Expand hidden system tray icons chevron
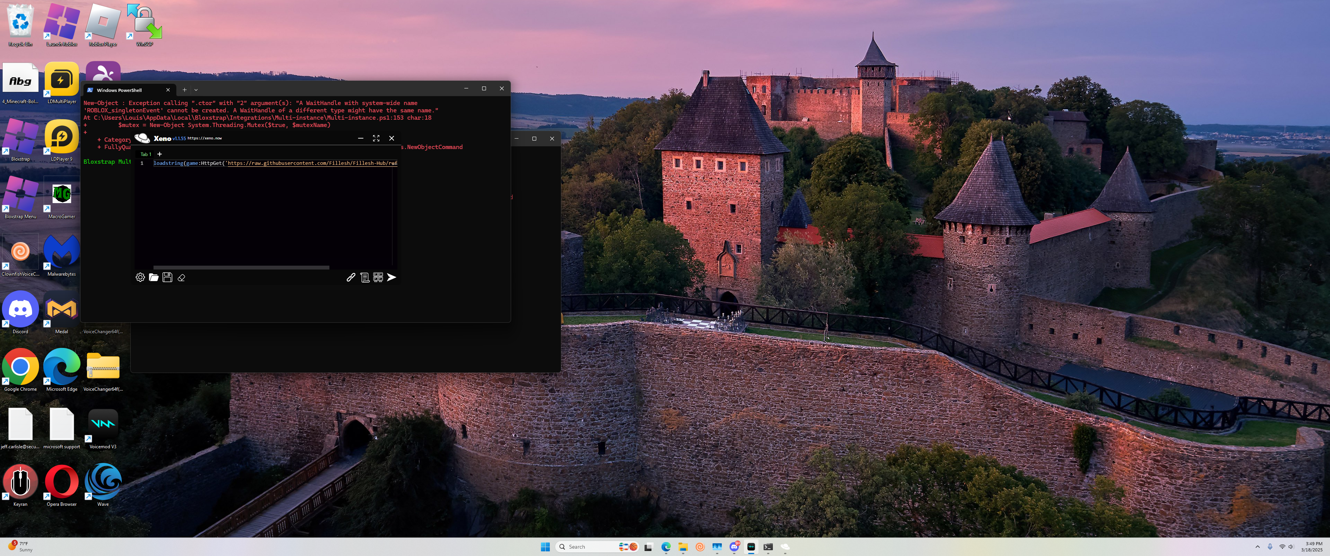 point(1257,547)
